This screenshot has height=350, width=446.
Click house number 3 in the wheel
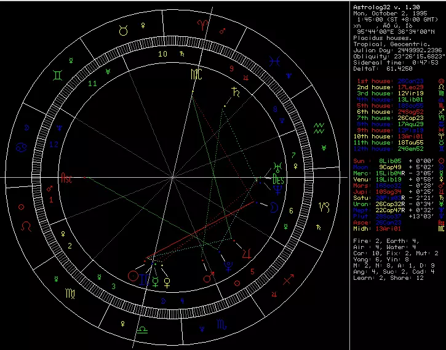click(113, 286)
